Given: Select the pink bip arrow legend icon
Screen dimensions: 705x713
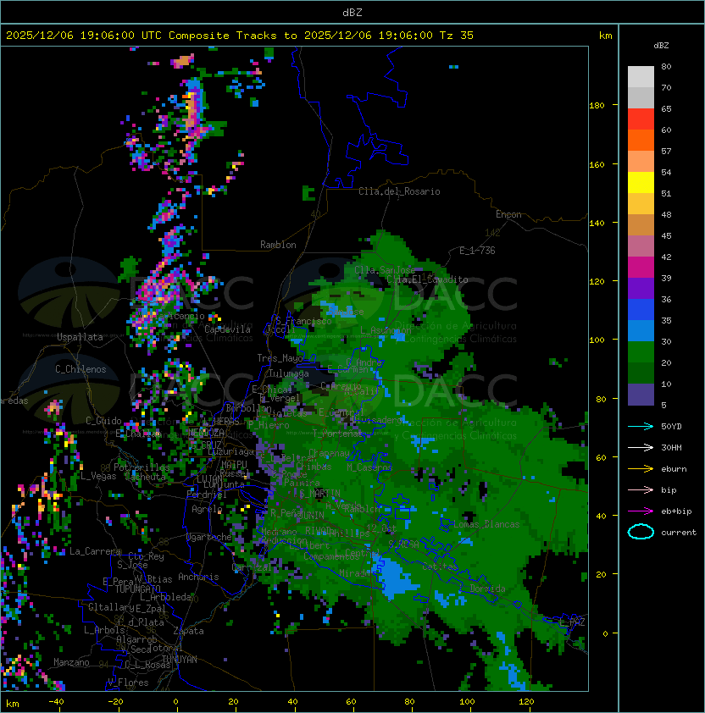Looking at the screenshot, I should 641,489.
